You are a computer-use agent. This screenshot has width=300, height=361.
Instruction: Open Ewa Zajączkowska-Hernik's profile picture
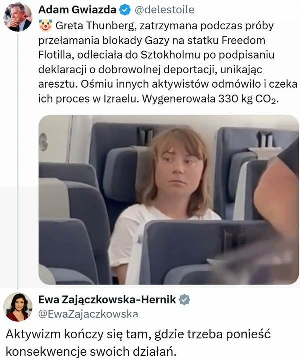point(18,307)
